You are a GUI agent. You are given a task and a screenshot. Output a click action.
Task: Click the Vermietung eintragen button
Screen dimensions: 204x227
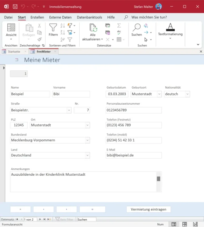point(149,209)
